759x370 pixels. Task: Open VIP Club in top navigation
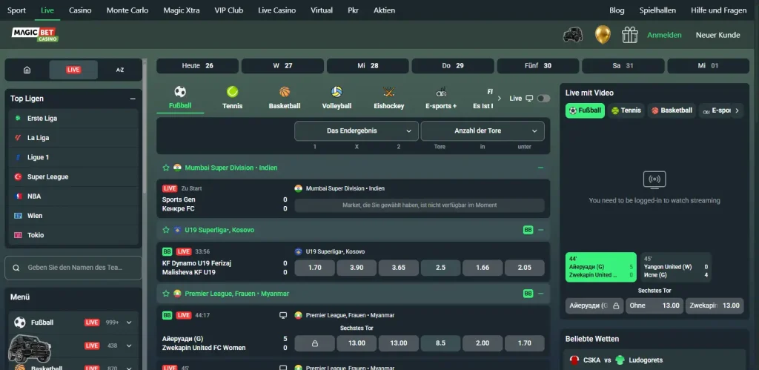pyautogui.click(x=228, y=10)
